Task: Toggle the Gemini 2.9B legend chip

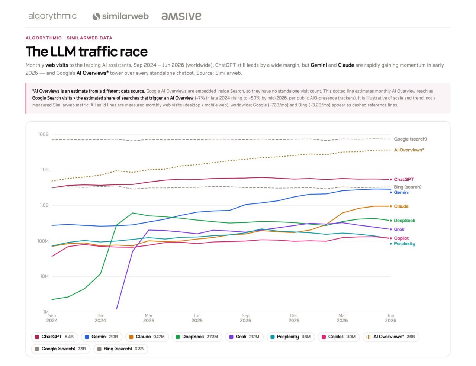Action: pos(102,337)
